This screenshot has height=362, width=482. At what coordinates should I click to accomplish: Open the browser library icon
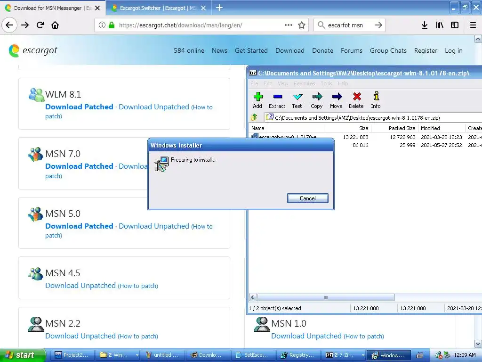pos(440,25)
